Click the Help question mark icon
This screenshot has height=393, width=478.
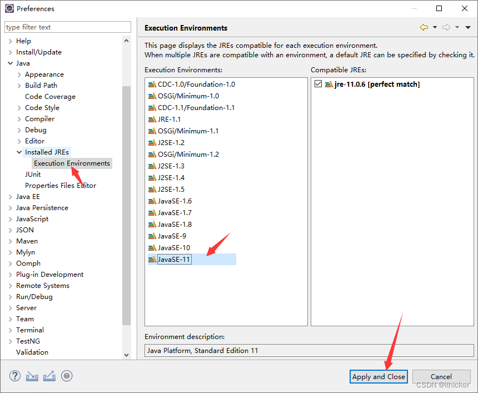click(x=14, y=376)
